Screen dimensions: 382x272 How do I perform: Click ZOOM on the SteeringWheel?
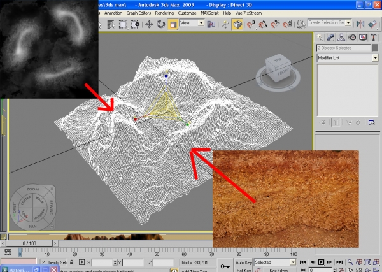32,189
